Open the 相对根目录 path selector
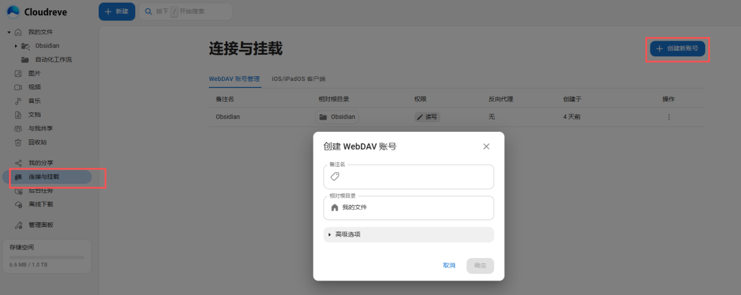 (x=409, y=208)
